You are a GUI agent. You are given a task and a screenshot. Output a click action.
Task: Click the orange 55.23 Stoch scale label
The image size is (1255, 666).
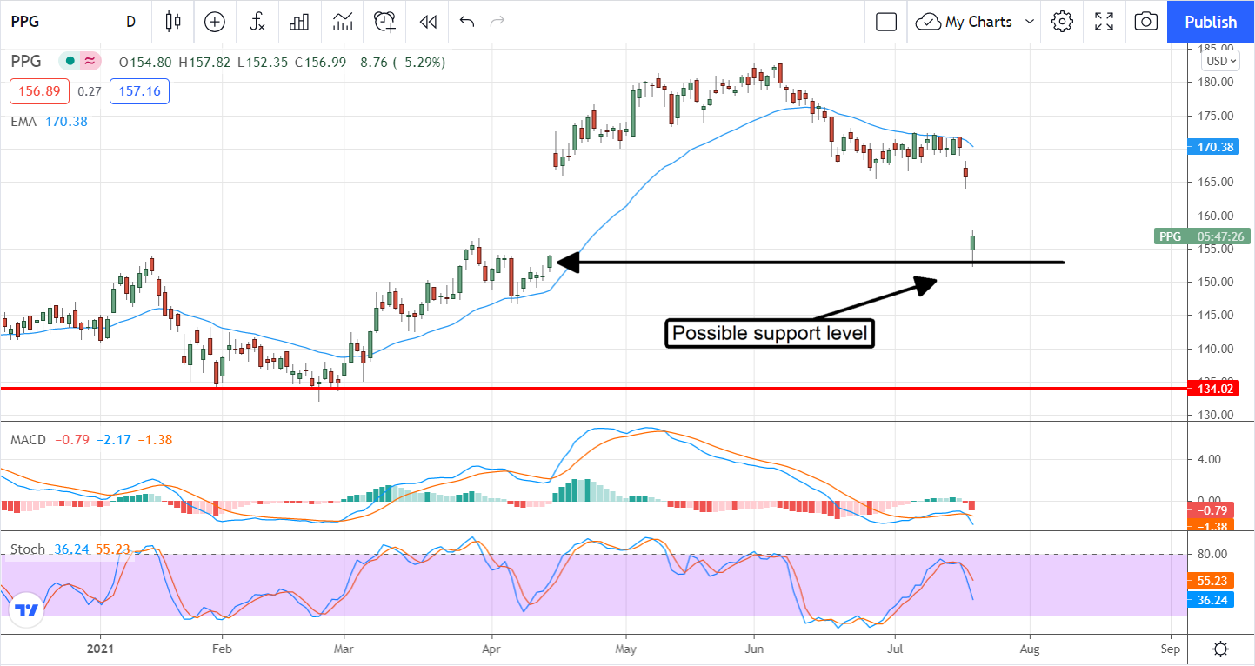[1211, 580]
